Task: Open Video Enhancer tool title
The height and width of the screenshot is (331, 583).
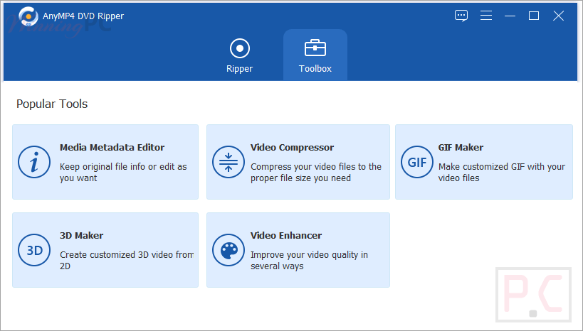Action: (286, 235)
